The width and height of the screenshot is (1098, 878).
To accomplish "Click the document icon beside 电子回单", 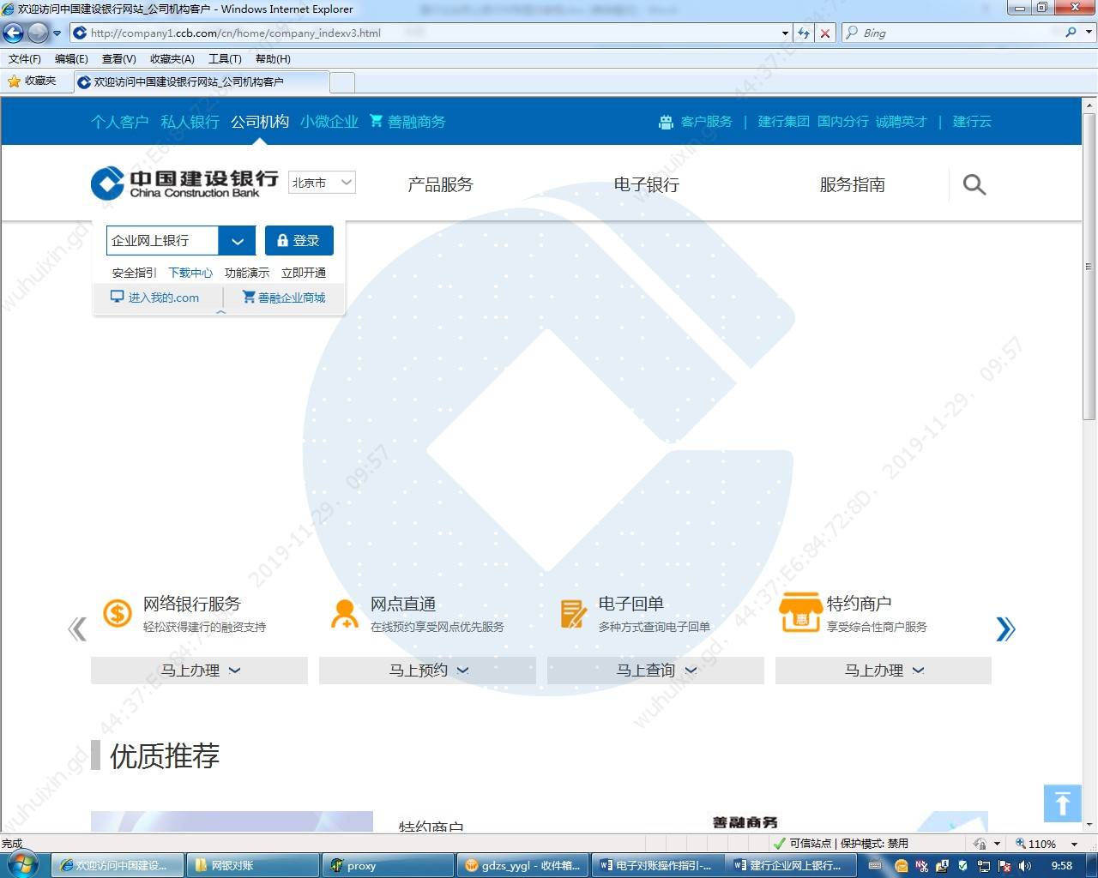I will click(573, 613).
